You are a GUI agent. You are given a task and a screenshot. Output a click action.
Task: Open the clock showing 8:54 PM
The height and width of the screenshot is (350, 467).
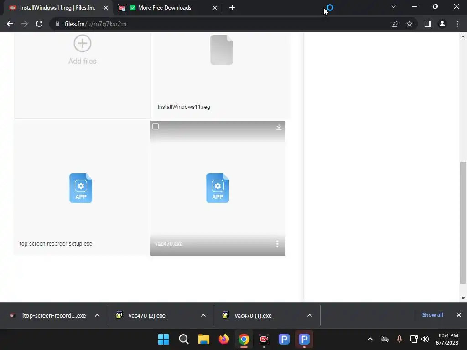pyautogui.click(x=448, y=339)
